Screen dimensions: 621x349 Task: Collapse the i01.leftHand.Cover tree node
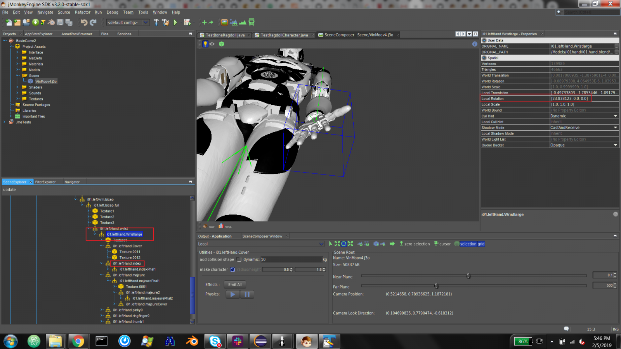tap(102, 246)
